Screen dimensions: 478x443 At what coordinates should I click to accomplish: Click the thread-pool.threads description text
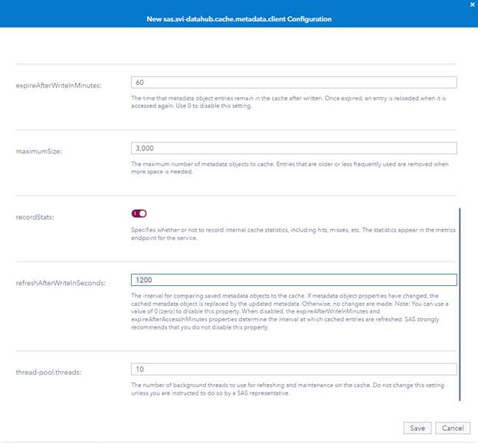(x=287, y=389)
